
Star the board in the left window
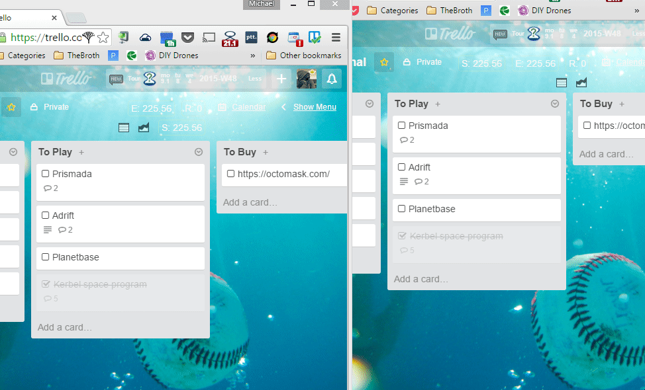(11, 107)
